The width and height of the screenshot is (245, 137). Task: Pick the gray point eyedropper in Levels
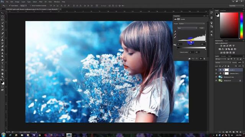tap(175, 35)
